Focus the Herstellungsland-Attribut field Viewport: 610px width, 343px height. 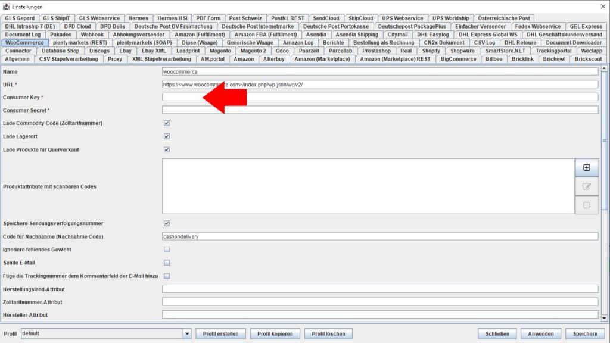(380, 289)
